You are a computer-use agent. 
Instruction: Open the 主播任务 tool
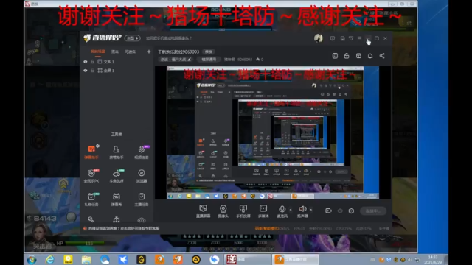pos(141,199)
